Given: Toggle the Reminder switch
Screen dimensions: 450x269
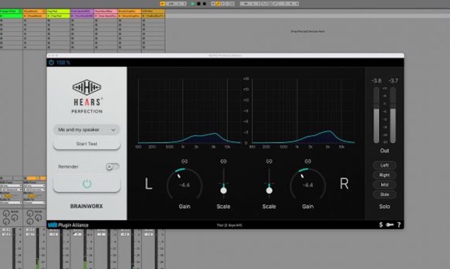Looking at the screenshot, I should coord(112,166).
